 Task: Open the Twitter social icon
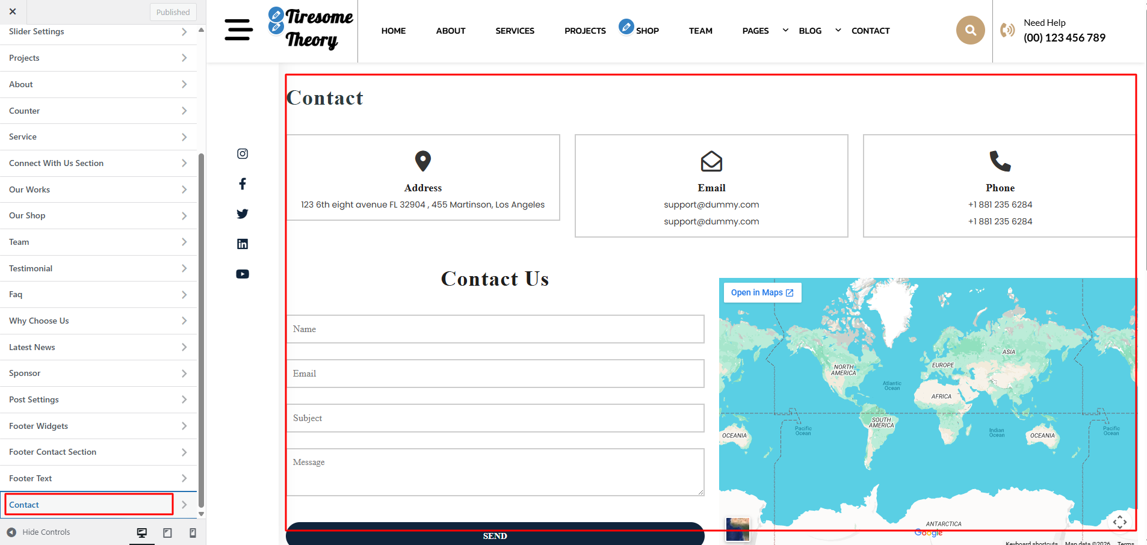click(x=243, y=214)
